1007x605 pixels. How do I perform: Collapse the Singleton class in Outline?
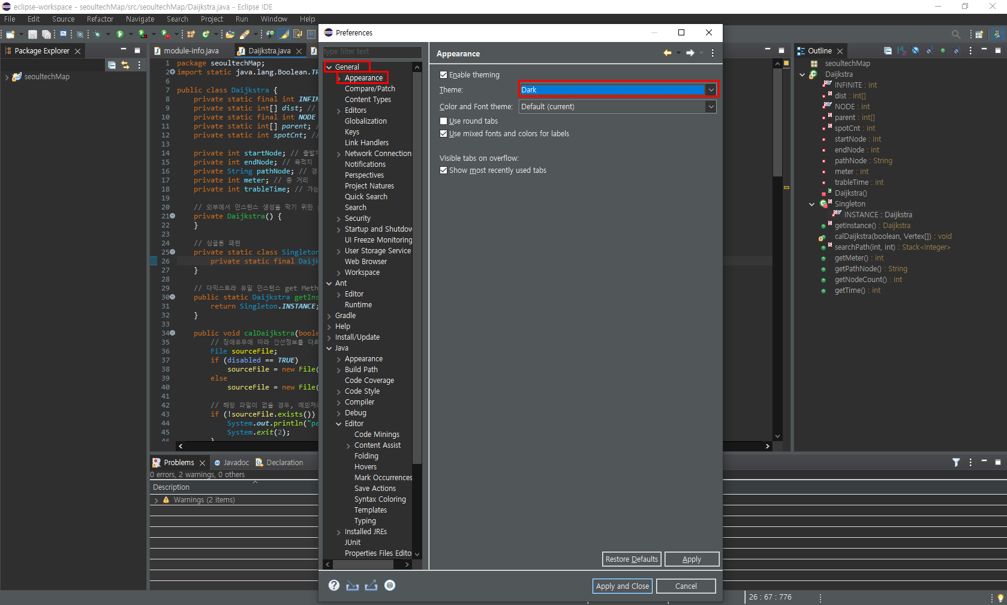coord(812,204)
